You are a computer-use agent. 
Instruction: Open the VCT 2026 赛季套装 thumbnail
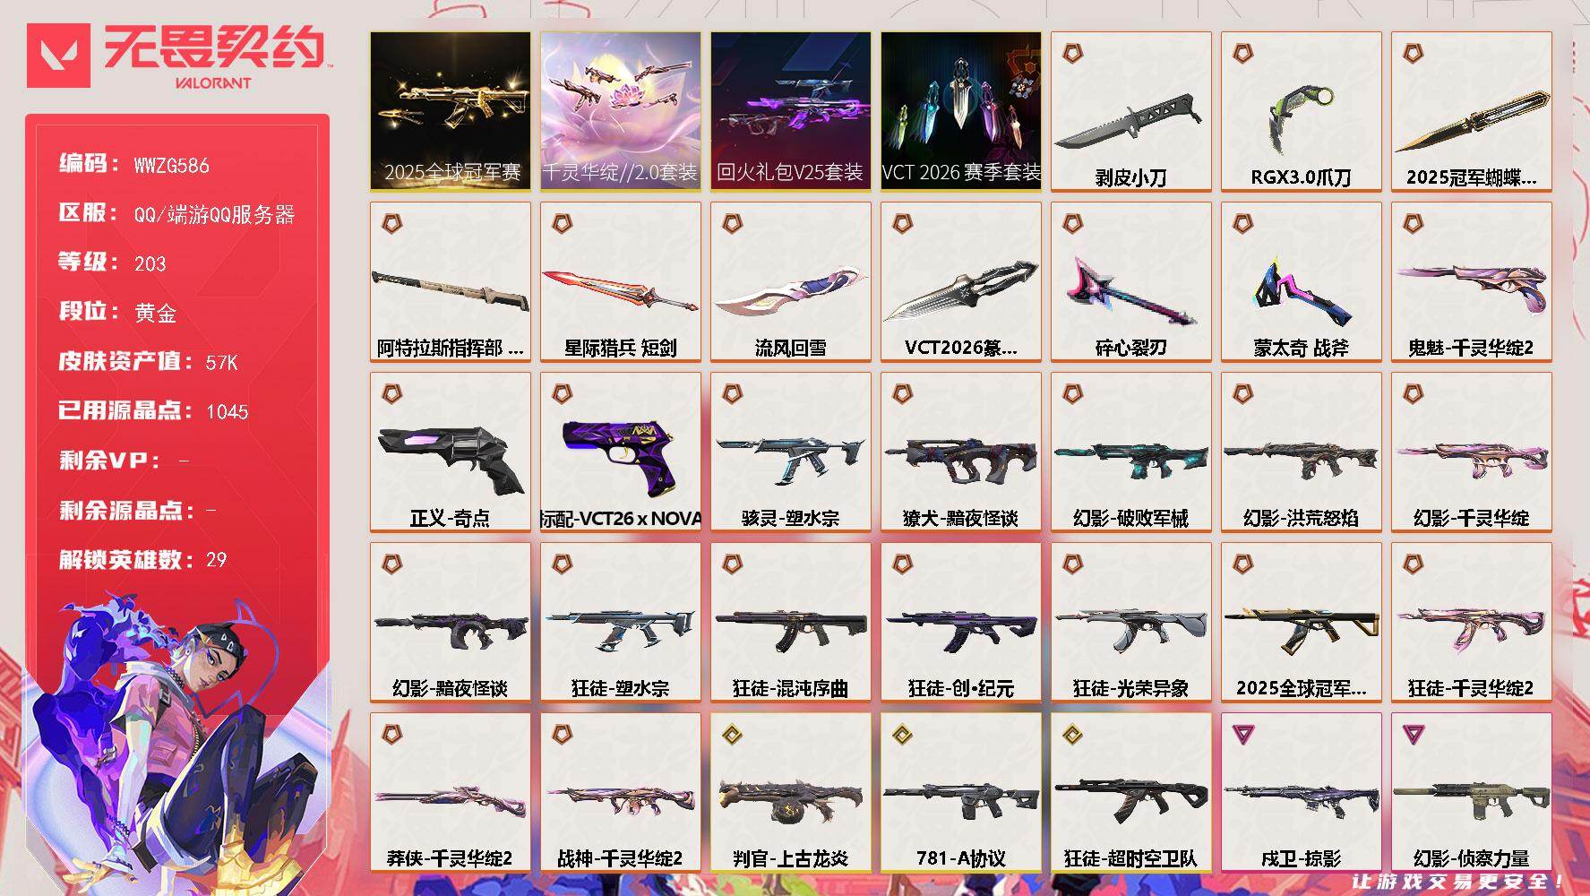[961, 111]
